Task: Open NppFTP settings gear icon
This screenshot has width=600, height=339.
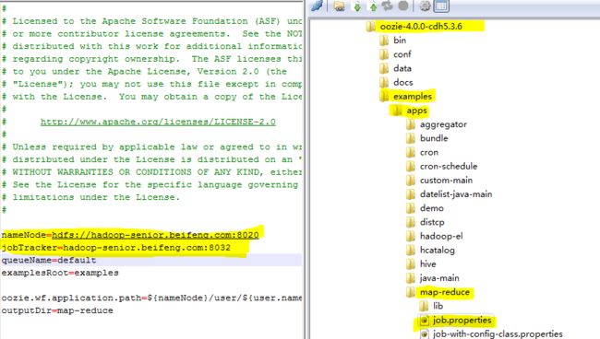Action: tap(426, 6)
